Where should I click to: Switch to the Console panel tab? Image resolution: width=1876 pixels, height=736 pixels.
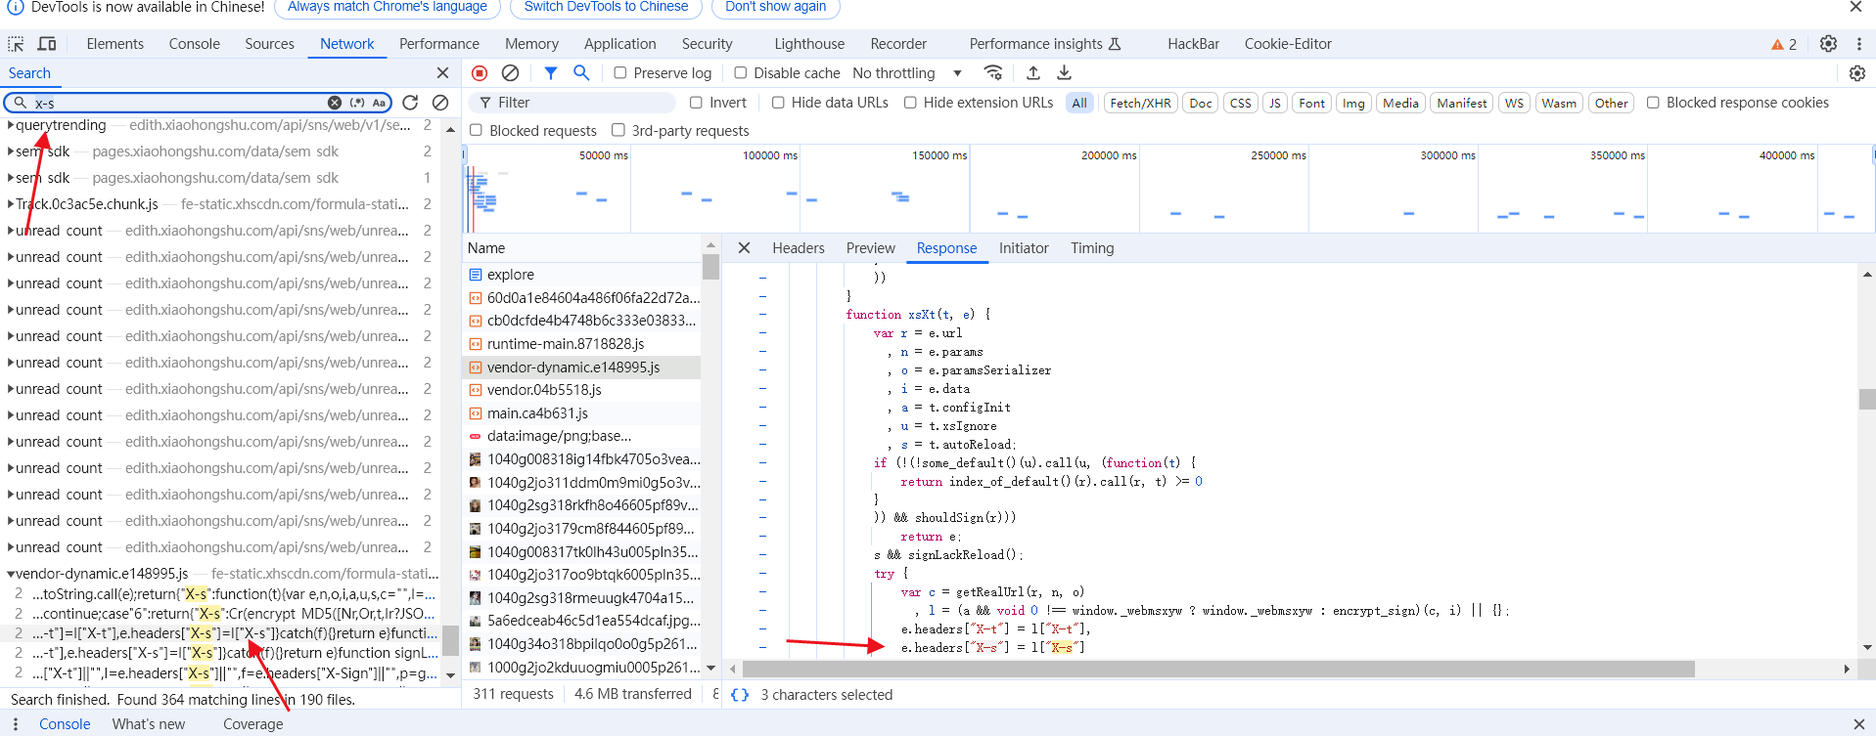click(x=194, y=44)
